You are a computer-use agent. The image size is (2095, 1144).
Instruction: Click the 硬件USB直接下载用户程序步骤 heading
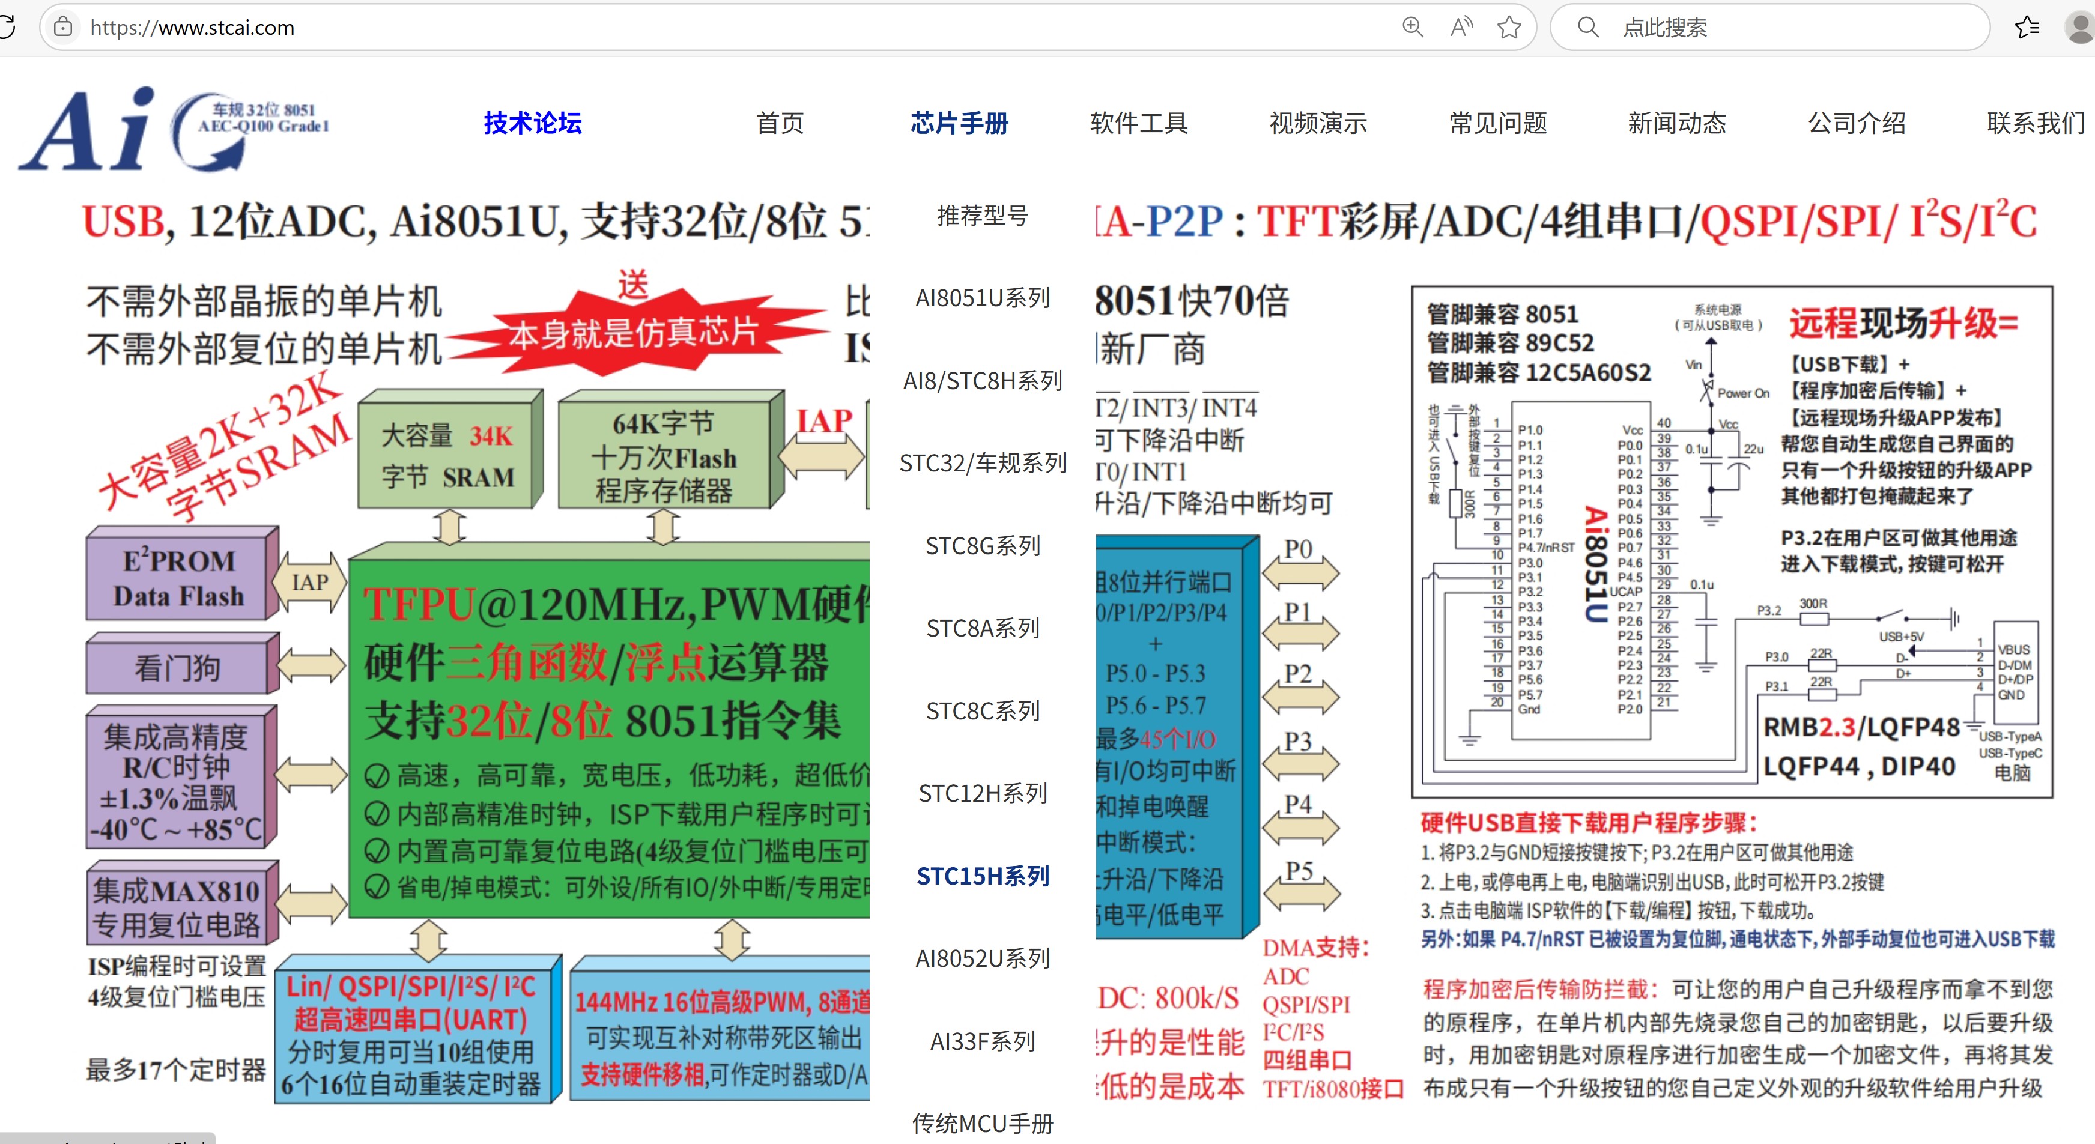tap(1589, 823)
